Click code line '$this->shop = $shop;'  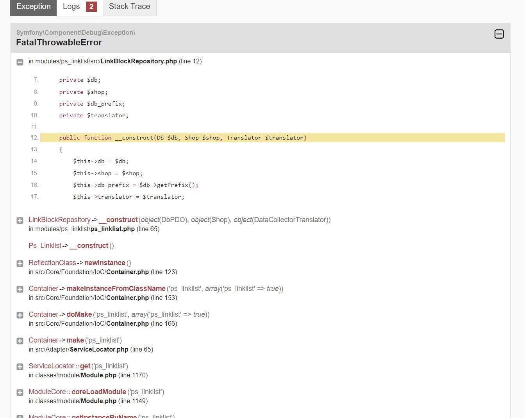click(x=108, y=173)
